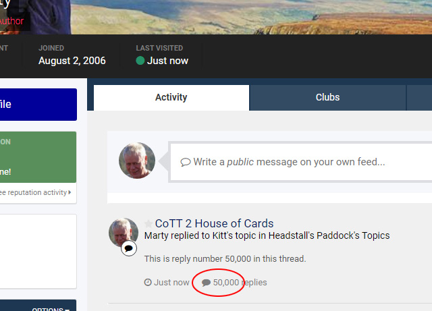Click the clock icon next to Just now timestamp
432x311 pixels.
(148, 283)
